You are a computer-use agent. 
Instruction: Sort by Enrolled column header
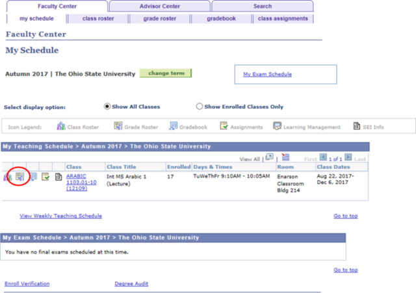point(179,167)
